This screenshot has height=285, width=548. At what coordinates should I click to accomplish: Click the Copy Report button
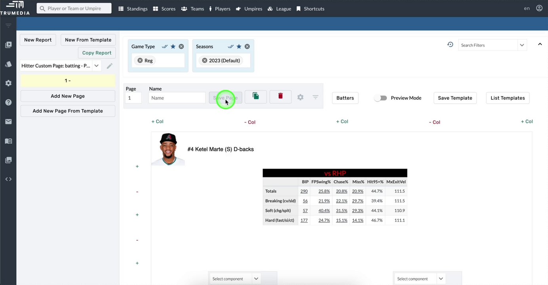click(x=97, y=53)
